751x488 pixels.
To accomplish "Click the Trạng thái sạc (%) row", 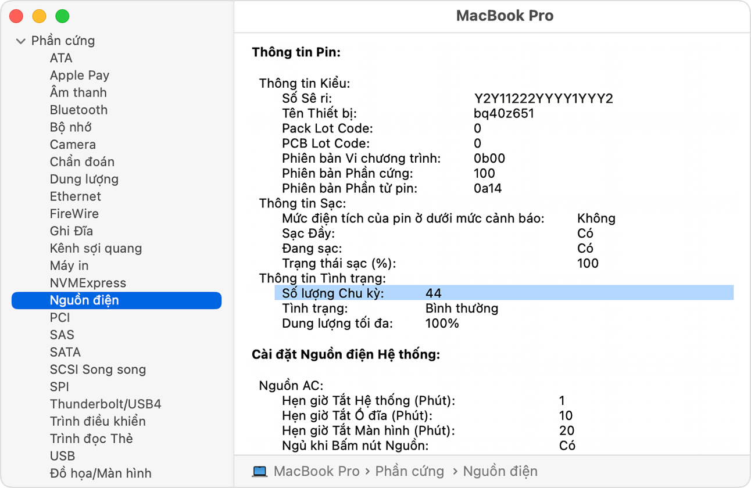I will tap(441, 263).
